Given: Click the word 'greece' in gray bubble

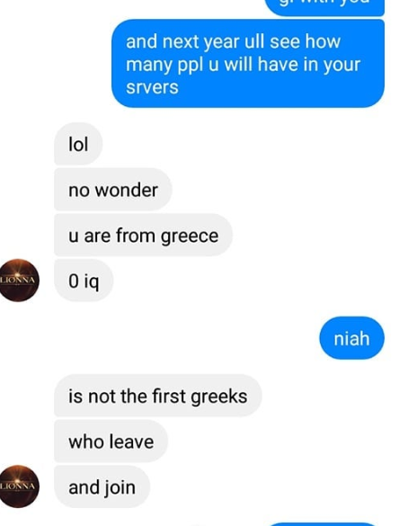Looking at the screenshot, I should [x=190, y=236].
